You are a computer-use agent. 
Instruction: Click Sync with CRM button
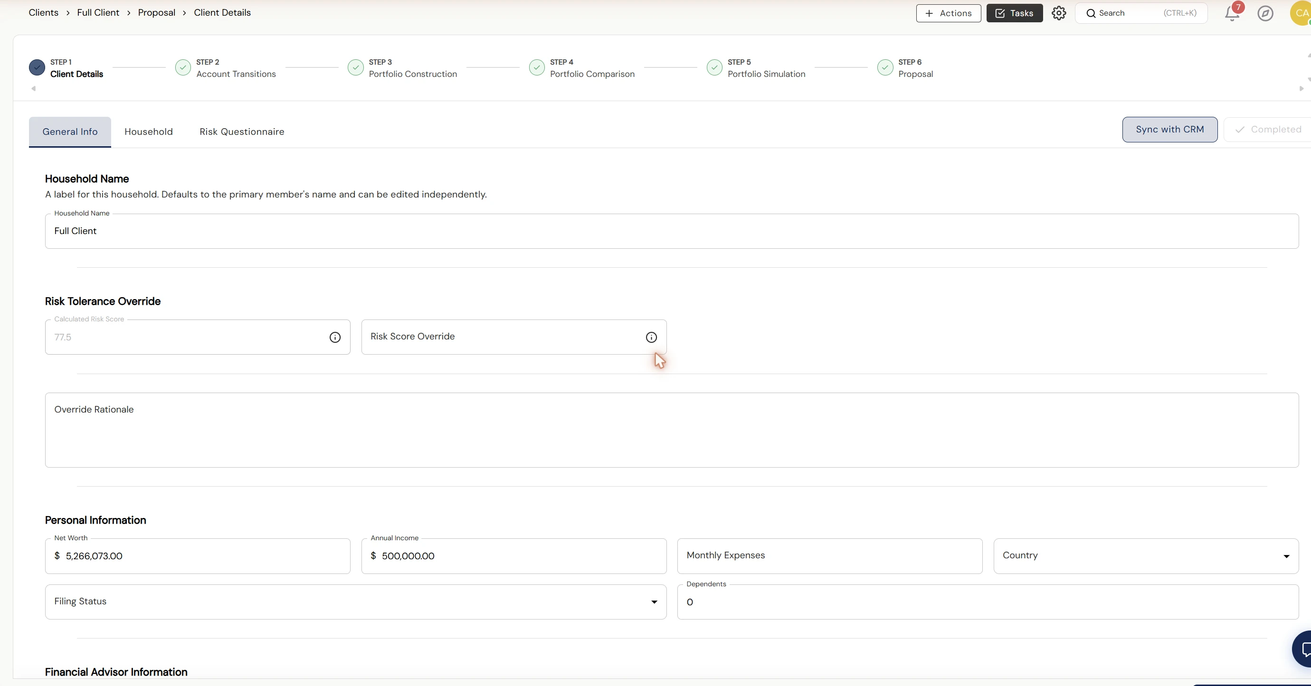[1169, 130]
